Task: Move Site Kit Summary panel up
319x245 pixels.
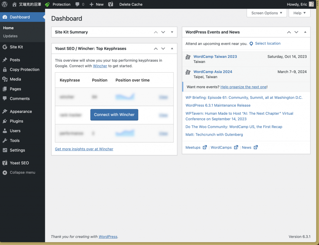Action: click(x=156, y=32)
